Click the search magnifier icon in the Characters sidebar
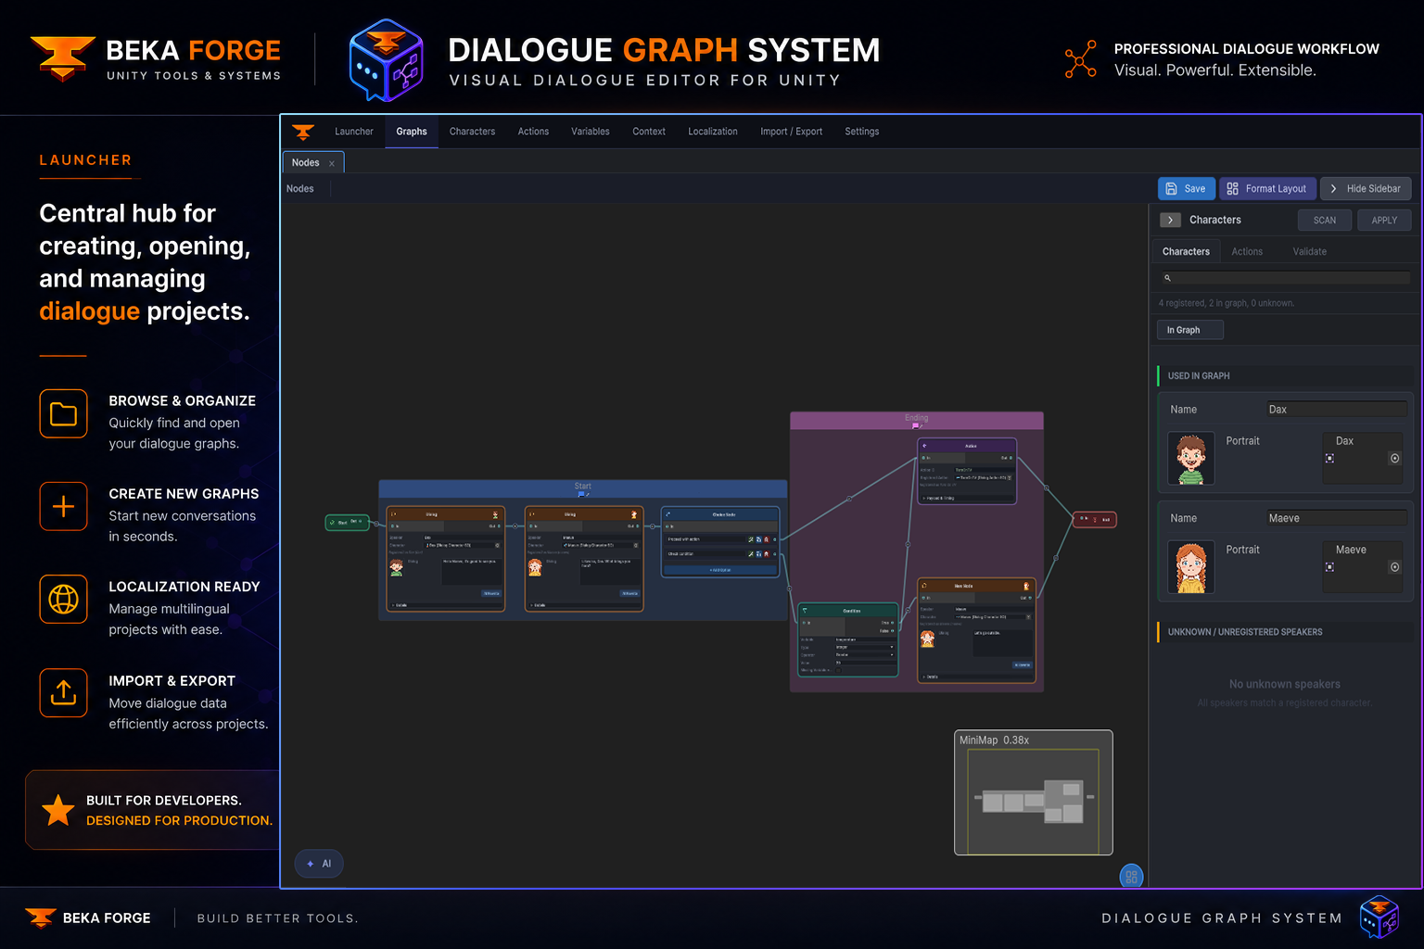The image size is (1424, 949). (x=1167, y=278)
